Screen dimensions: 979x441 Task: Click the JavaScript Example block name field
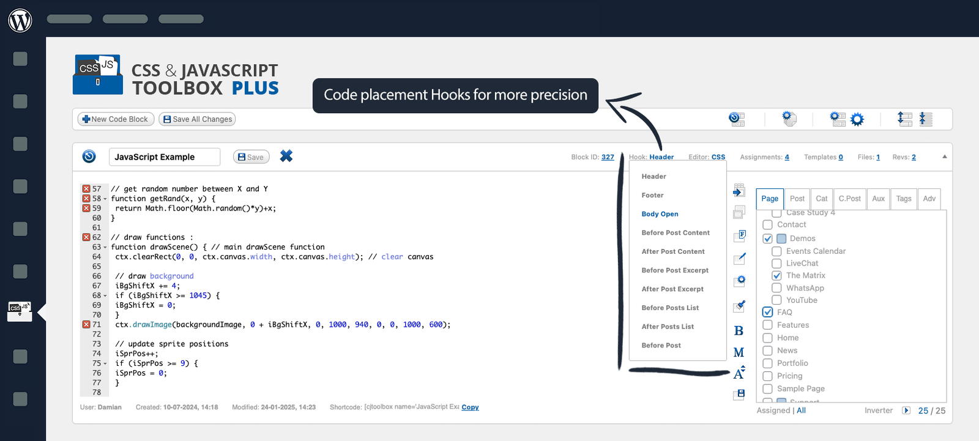tap(165, 157)
